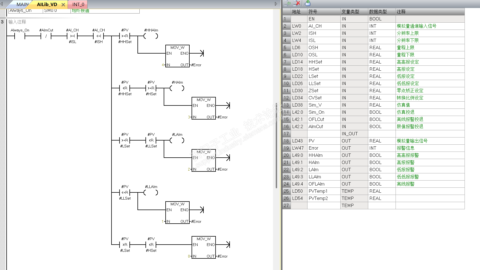
Task: Click the 'AI_CH' symbol cell in the variable table
Action: tap(324, 26)
